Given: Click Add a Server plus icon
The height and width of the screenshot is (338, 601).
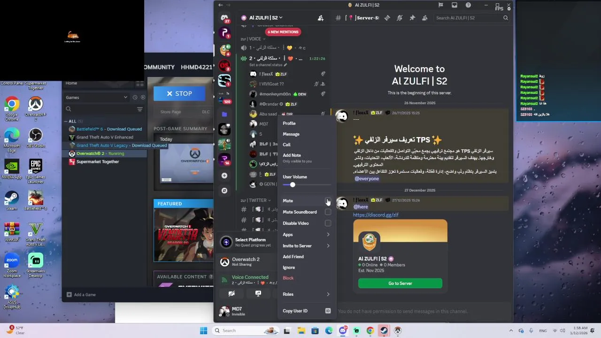Looking at the screenshot, I should click(x=224, y=176).
